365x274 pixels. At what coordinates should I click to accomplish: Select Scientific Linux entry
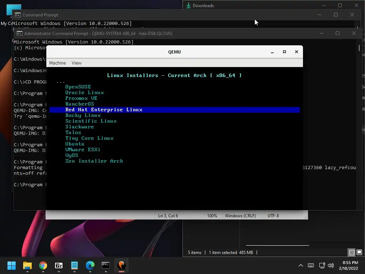[91, 121]
